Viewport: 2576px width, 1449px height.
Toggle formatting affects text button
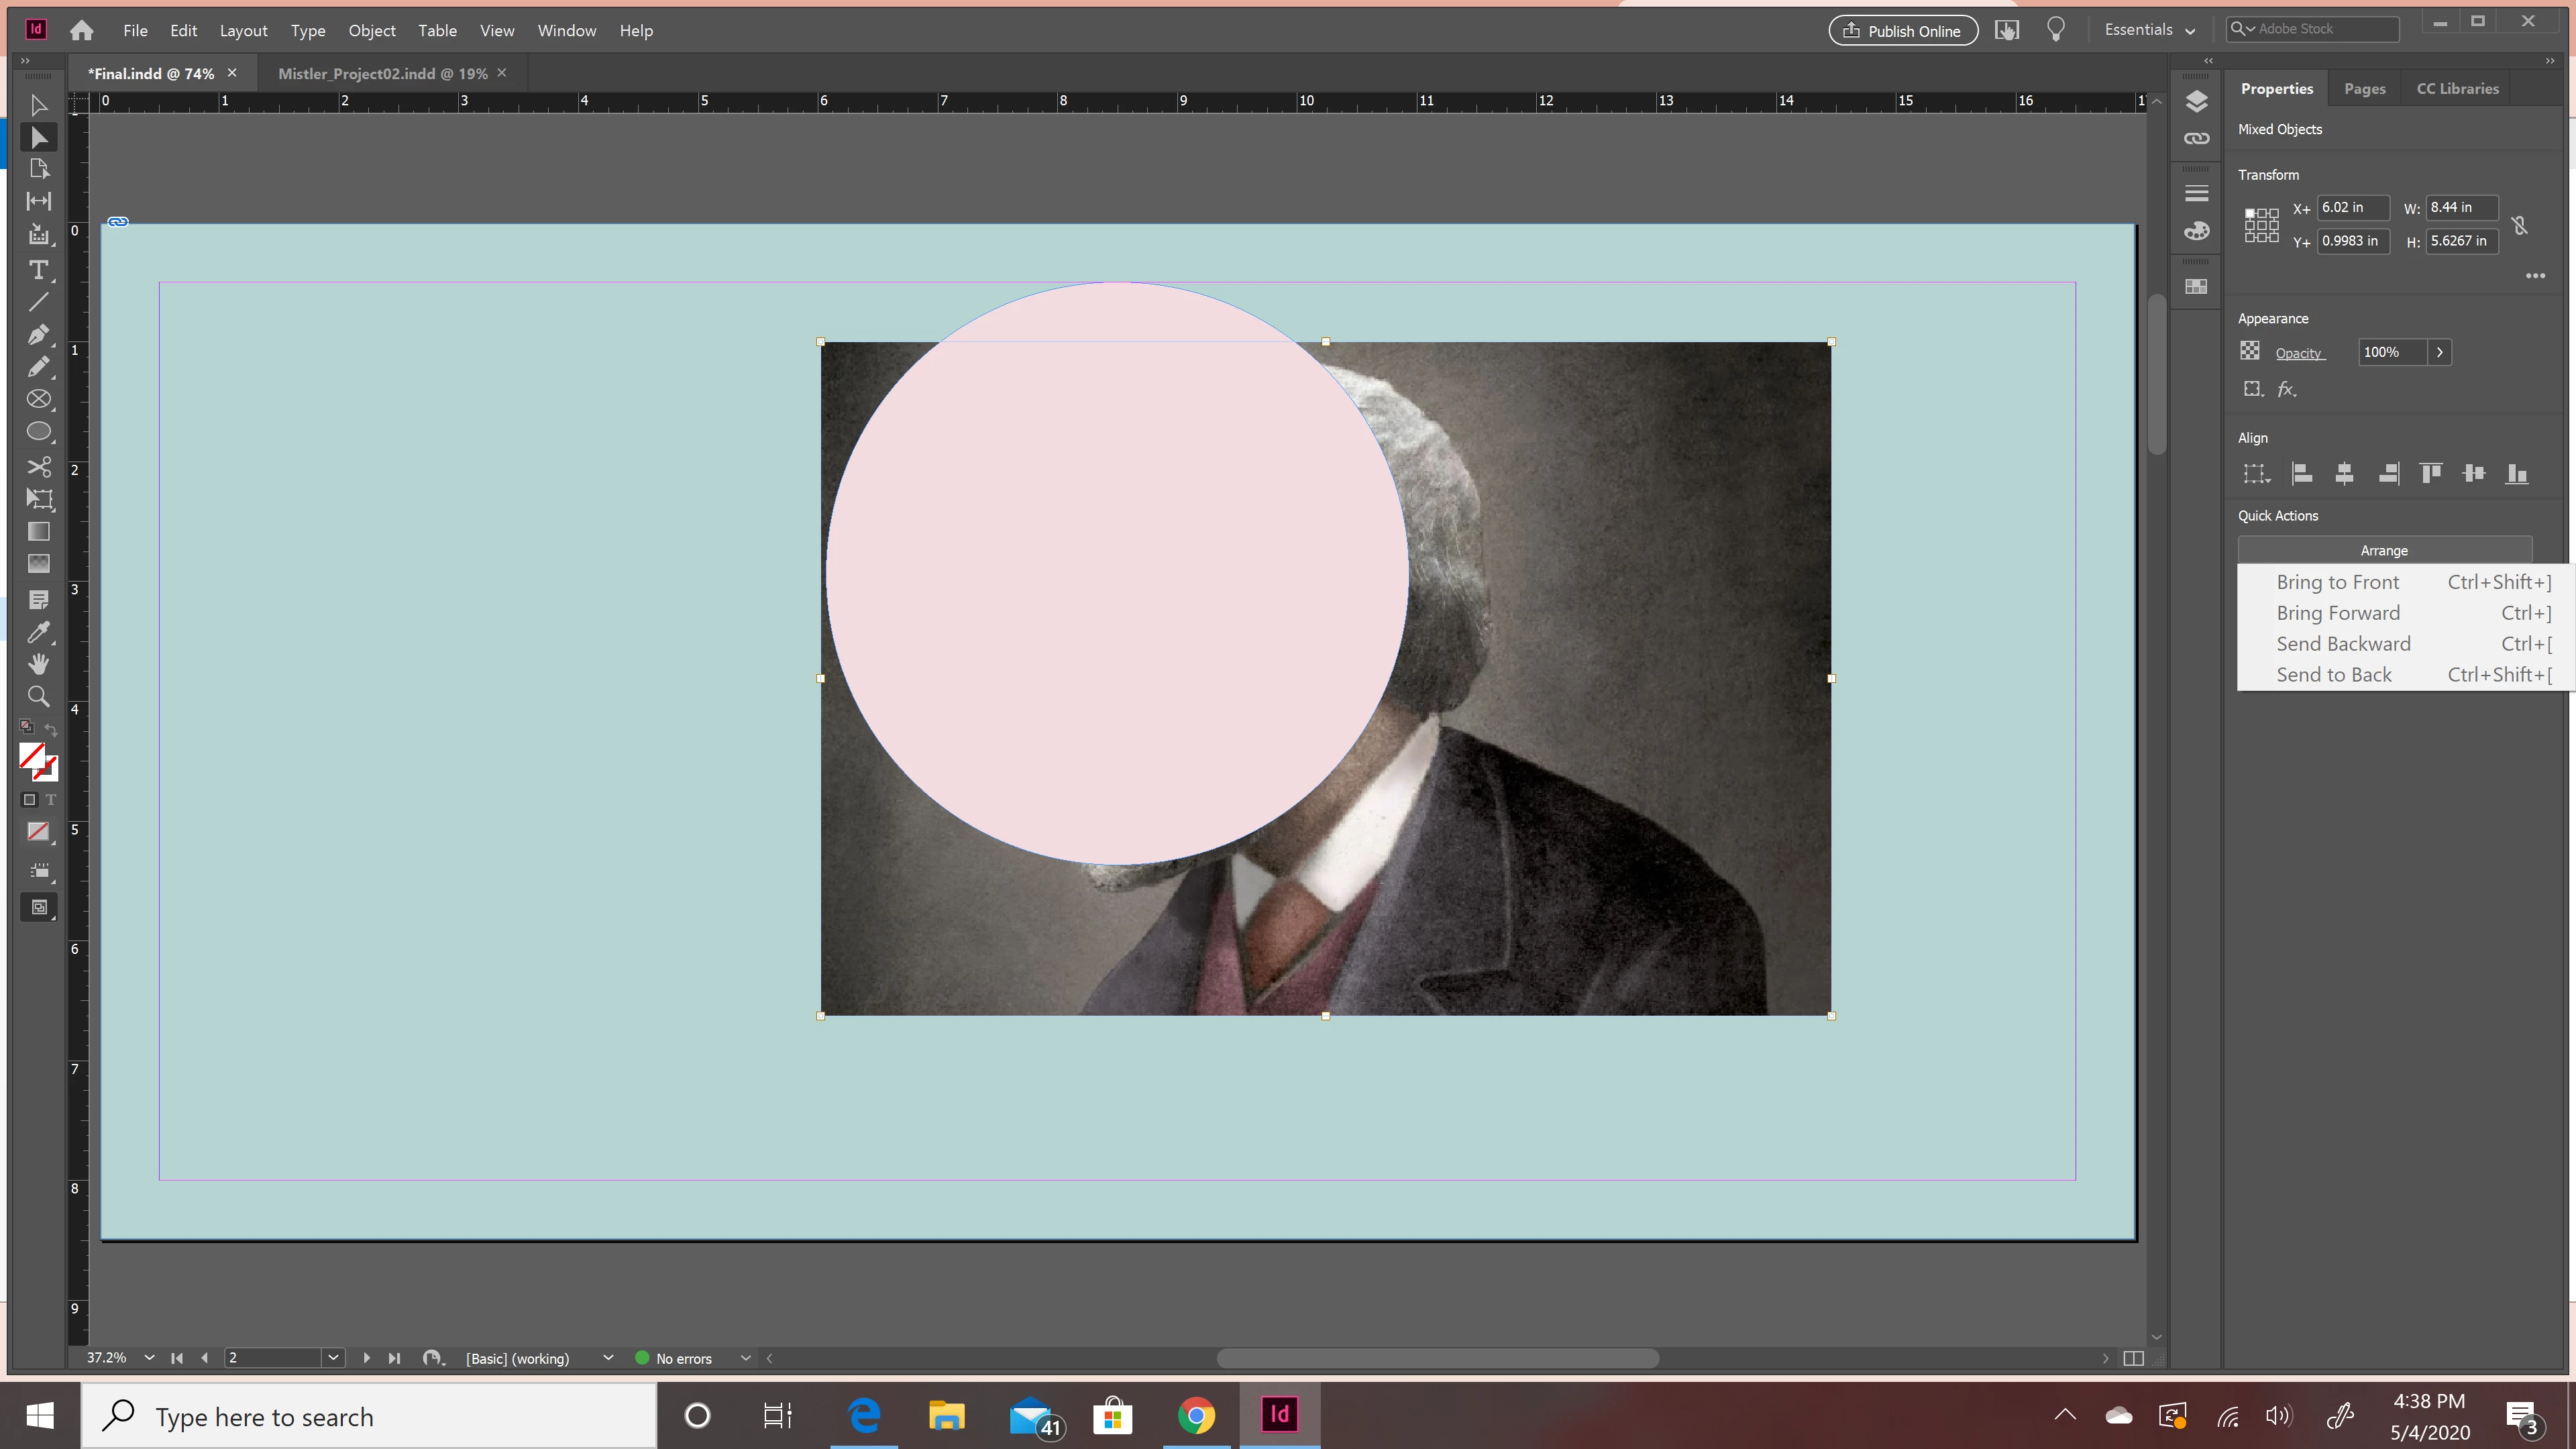(x=51, y=800)
